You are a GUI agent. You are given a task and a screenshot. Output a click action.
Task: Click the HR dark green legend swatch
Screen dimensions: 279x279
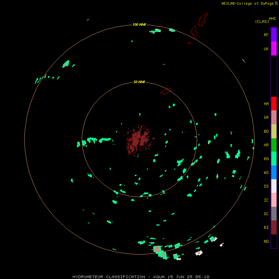click(x=274, y=145)
